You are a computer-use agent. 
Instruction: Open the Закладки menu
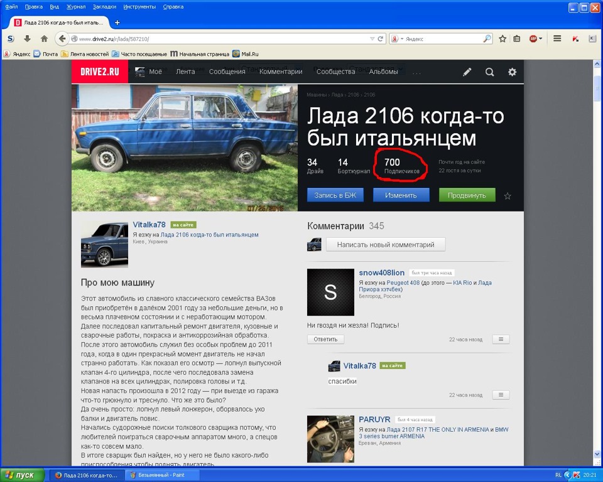[104, 7]
